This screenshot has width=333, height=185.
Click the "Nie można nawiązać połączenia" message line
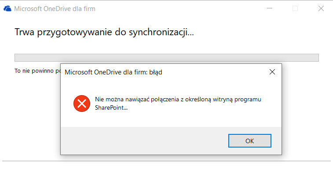pyautogui.click(x=178, y=99)
